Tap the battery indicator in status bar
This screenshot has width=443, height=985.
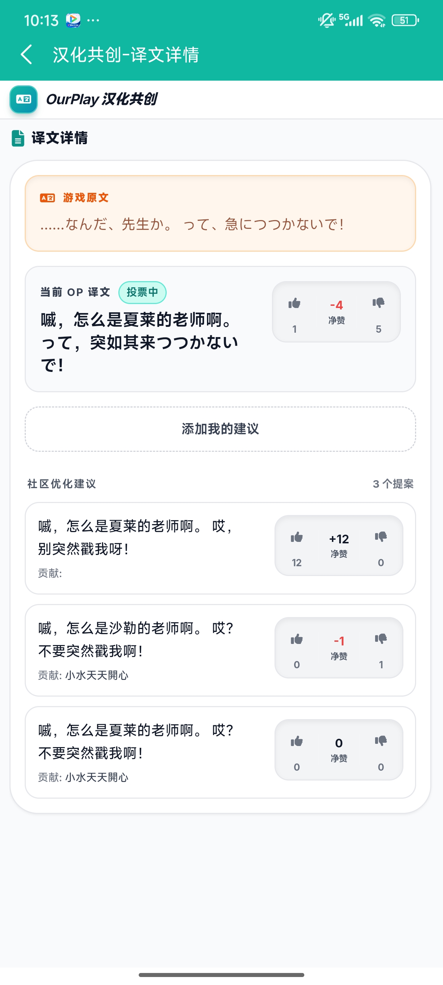click(405, 20)
